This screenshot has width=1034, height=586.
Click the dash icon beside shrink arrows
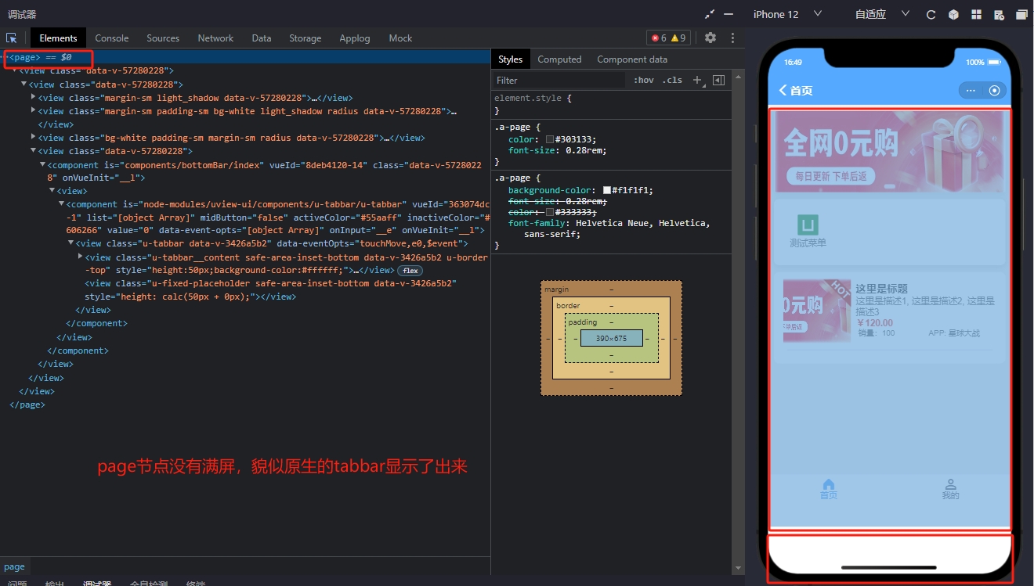coord(728,14)
